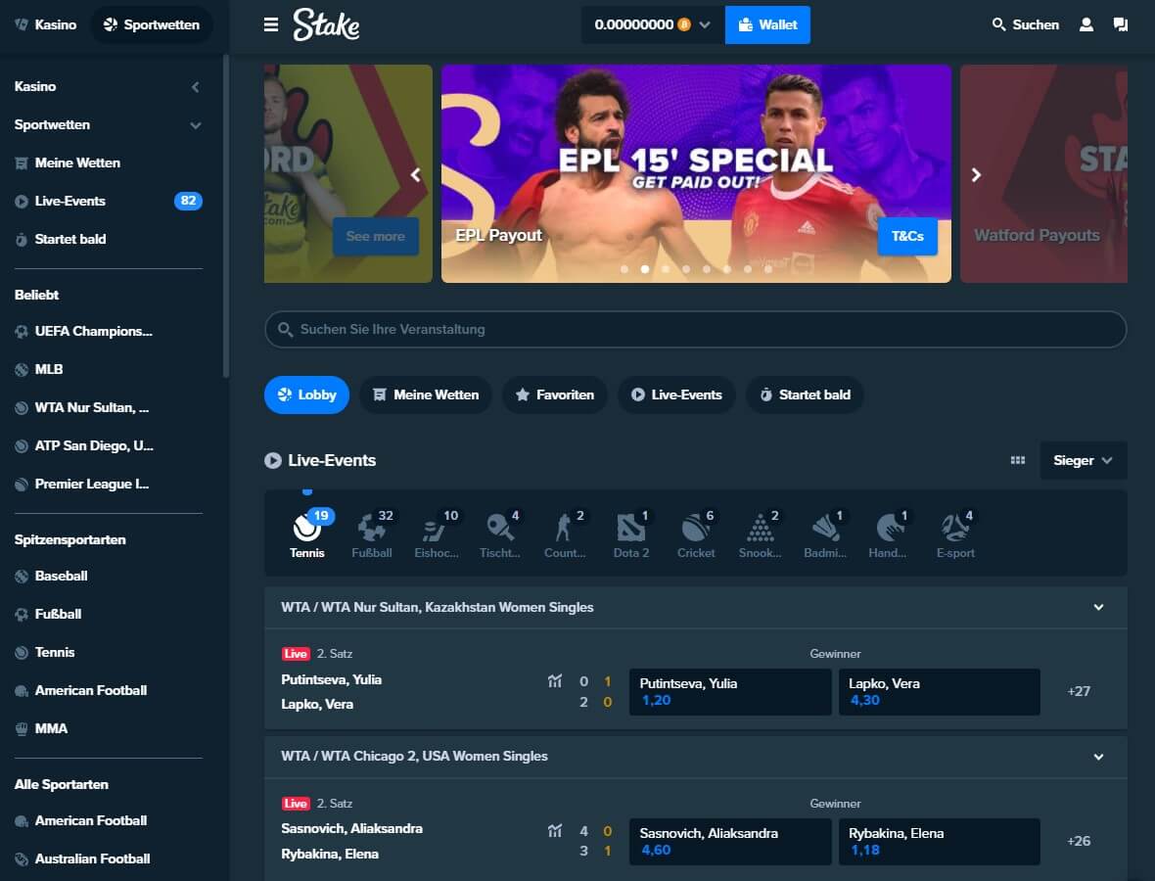Open statistics icon for Sasnovich vs Rybakina
1155x881 pixels.
[x=555, y=831]
